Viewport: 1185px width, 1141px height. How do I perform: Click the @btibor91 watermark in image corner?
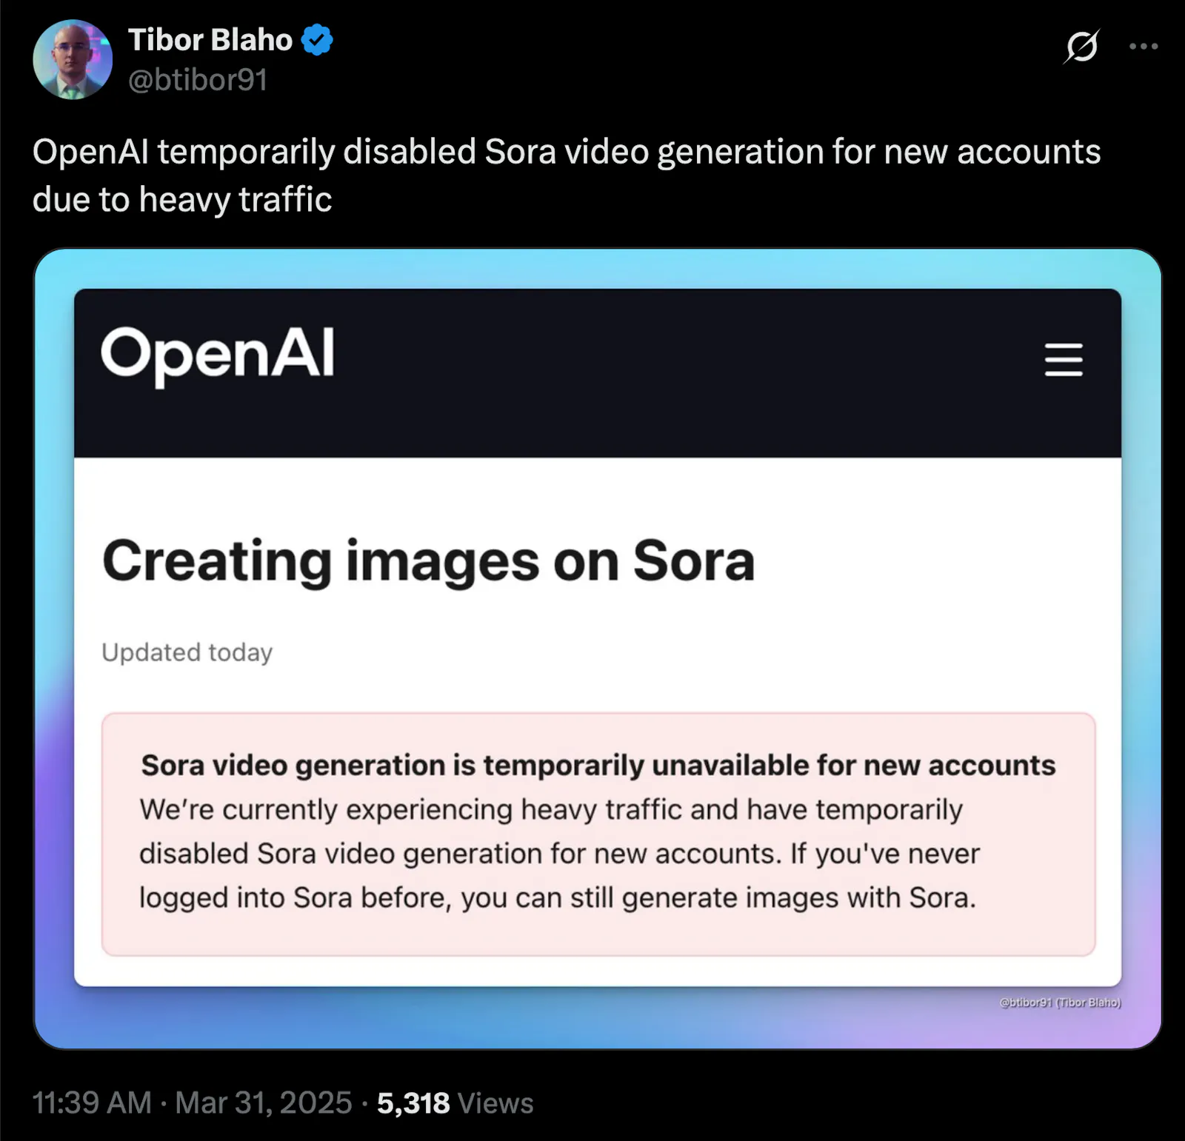tap(1060, 1003)
